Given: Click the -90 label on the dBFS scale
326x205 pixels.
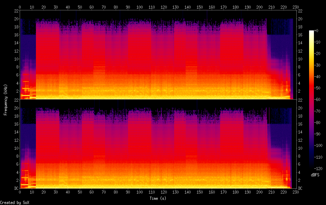Looking at the screenshot, I should pos(319,133).
